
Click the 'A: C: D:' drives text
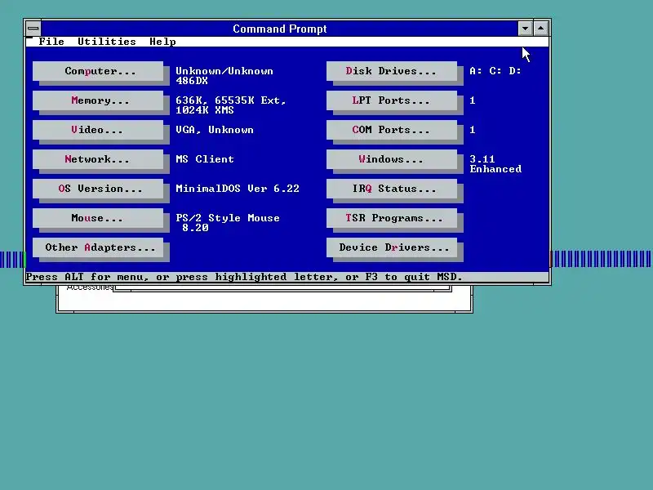495,71
